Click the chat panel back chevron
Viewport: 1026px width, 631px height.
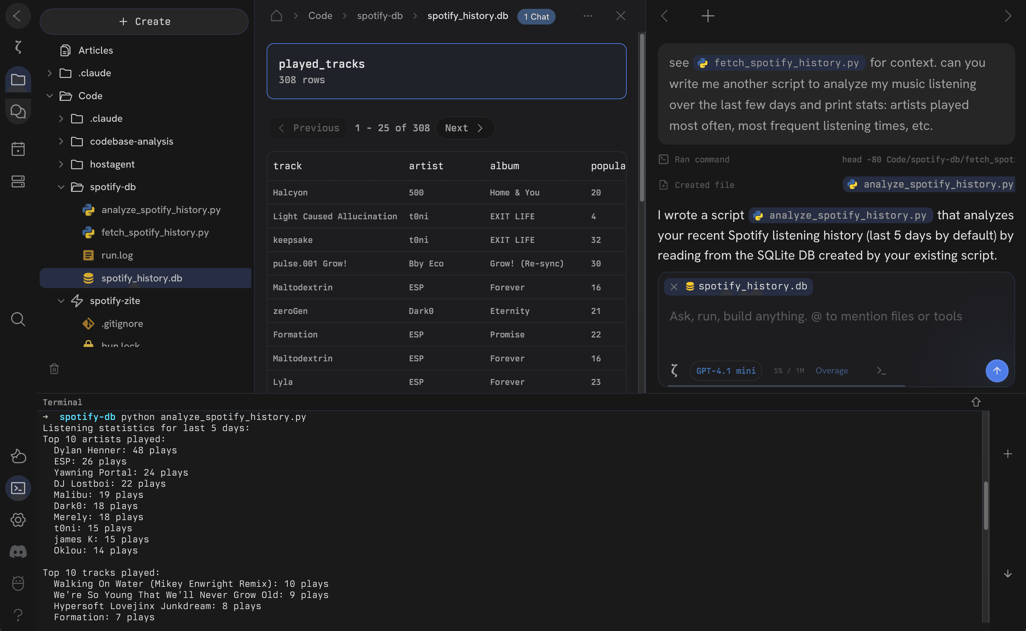click(x=664, y=16)
